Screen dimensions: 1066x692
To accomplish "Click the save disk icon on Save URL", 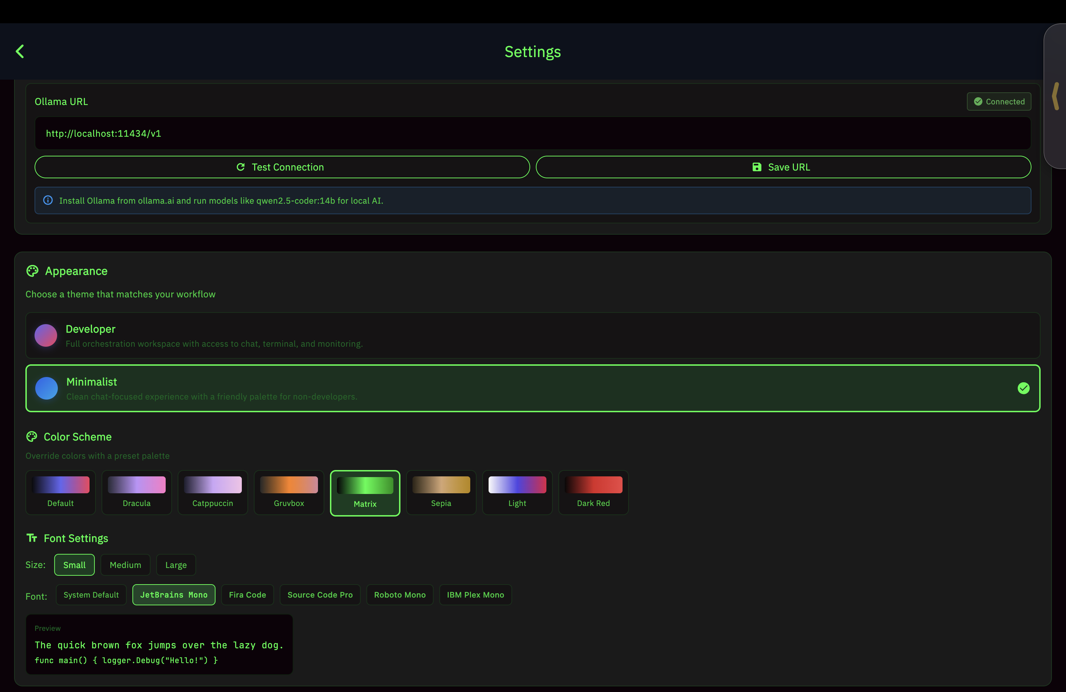I will click(x=757, y=167).
